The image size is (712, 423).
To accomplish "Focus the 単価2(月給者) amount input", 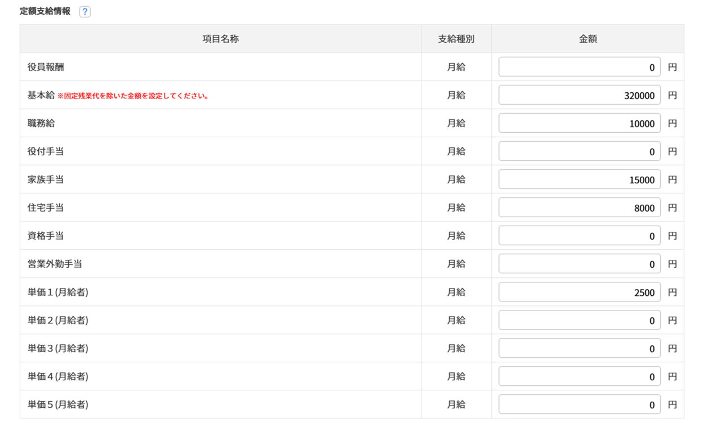I will [x=579, y=320].
